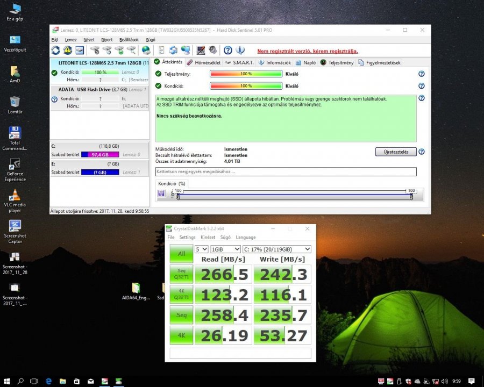Click the C: free space 97,4 GB bar
This screenshot has width=484, height=387.
coord(100,154)
